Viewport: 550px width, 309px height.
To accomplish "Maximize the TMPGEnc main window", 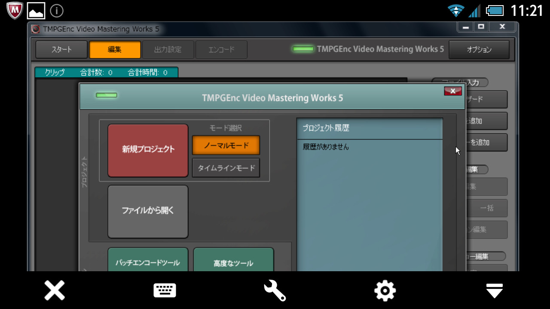I will [x=481, y=27].
